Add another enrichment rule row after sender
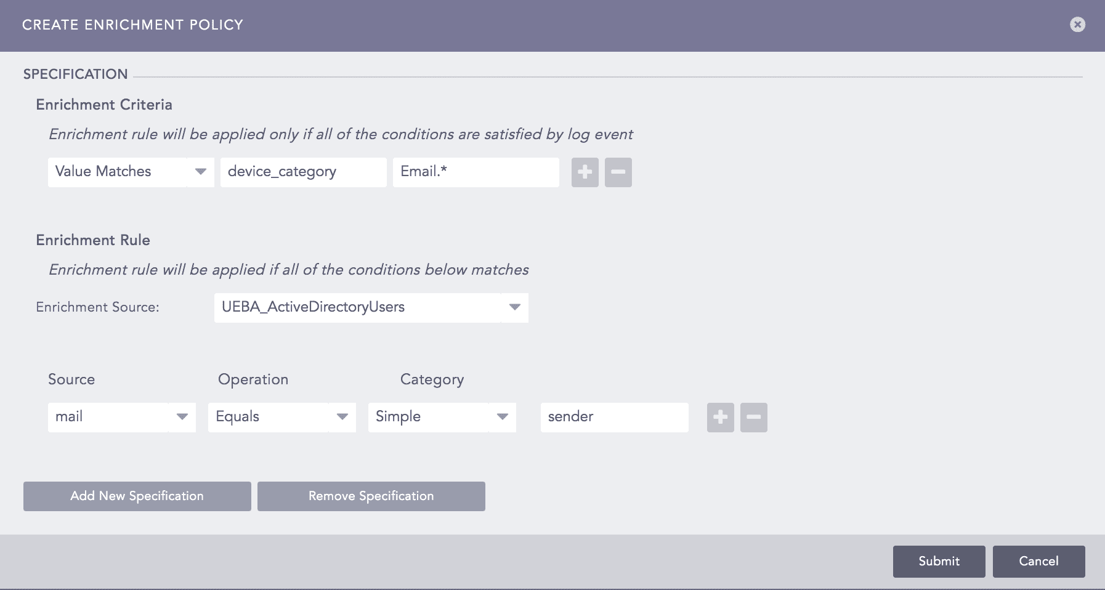The image size is (1105, 590). [720, 418]
